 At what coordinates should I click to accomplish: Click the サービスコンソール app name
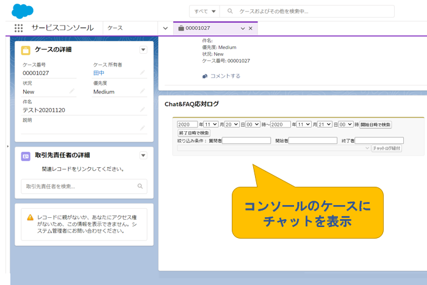[x=63, y=28]
